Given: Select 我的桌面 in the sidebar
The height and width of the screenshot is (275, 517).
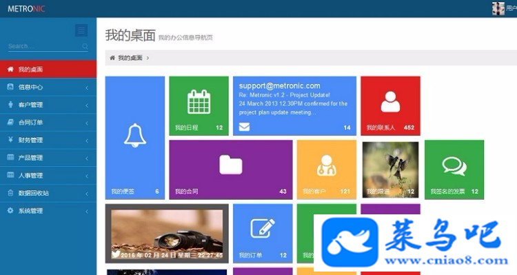Looking at the screenshot, I should [48, 69].
